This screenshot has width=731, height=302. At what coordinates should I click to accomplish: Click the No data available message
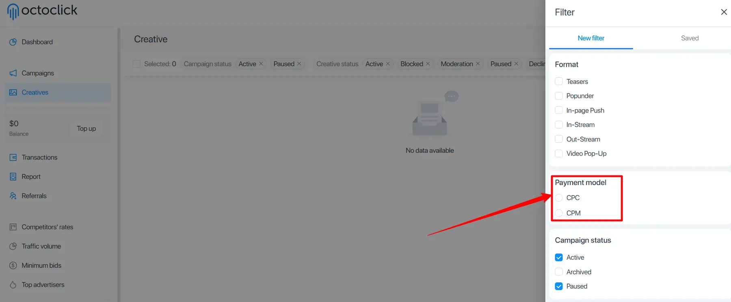(x=430, y=150)
